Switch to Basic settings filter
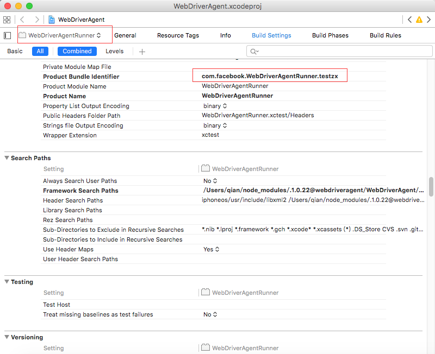 pyautogui.click(x=15, y=51)
